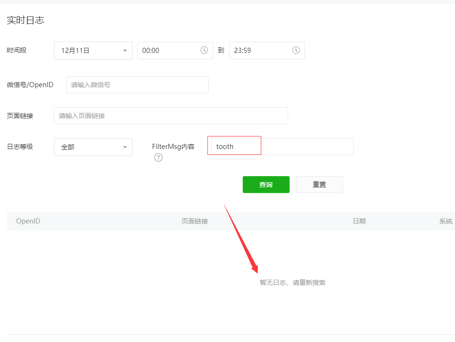Click clock icon in 00:00 start time field
The width and height of the screenshot is (455, 342).
(204, 50)
